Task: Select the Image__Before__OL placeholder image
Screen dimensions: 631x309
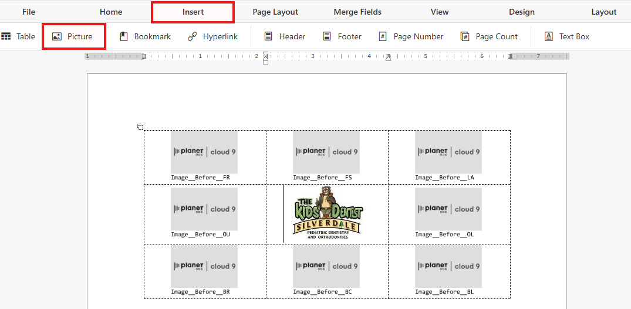Action: tap(448, 209)
